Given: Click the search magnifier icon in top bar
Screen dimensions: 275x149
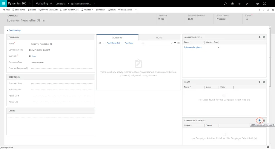Looking at the screenshot, I should tap(225, 4).
